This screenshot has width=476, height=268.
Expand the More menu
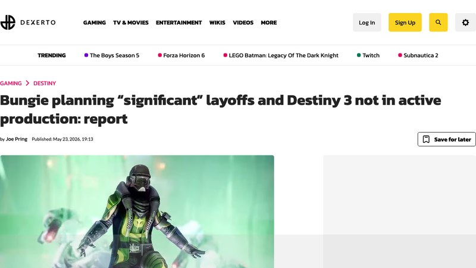click(x=269, y=23)
